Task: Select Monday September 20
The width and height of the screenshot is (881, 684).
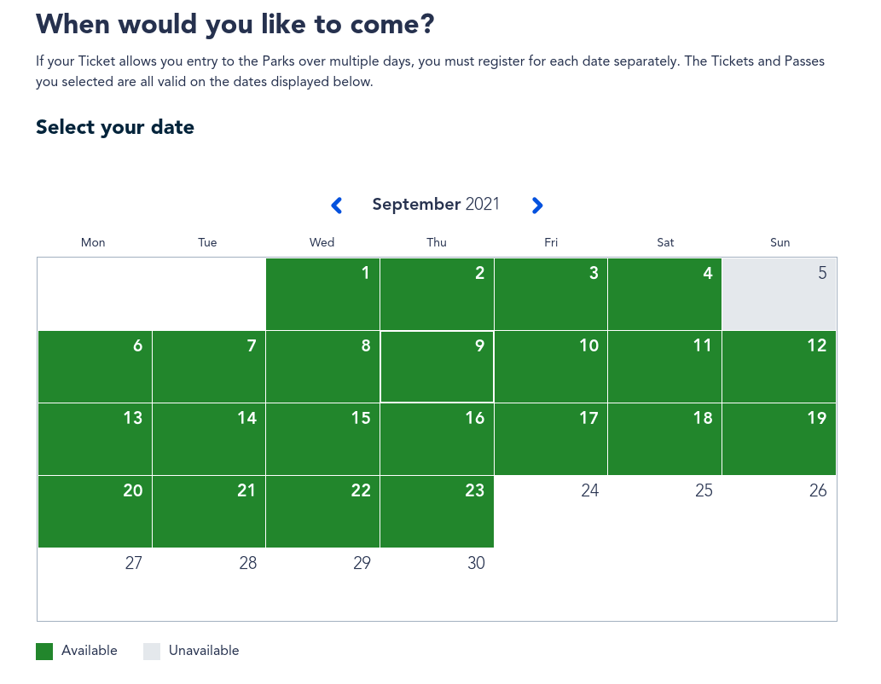Action: pyautogui.click(x=95, y=512)
